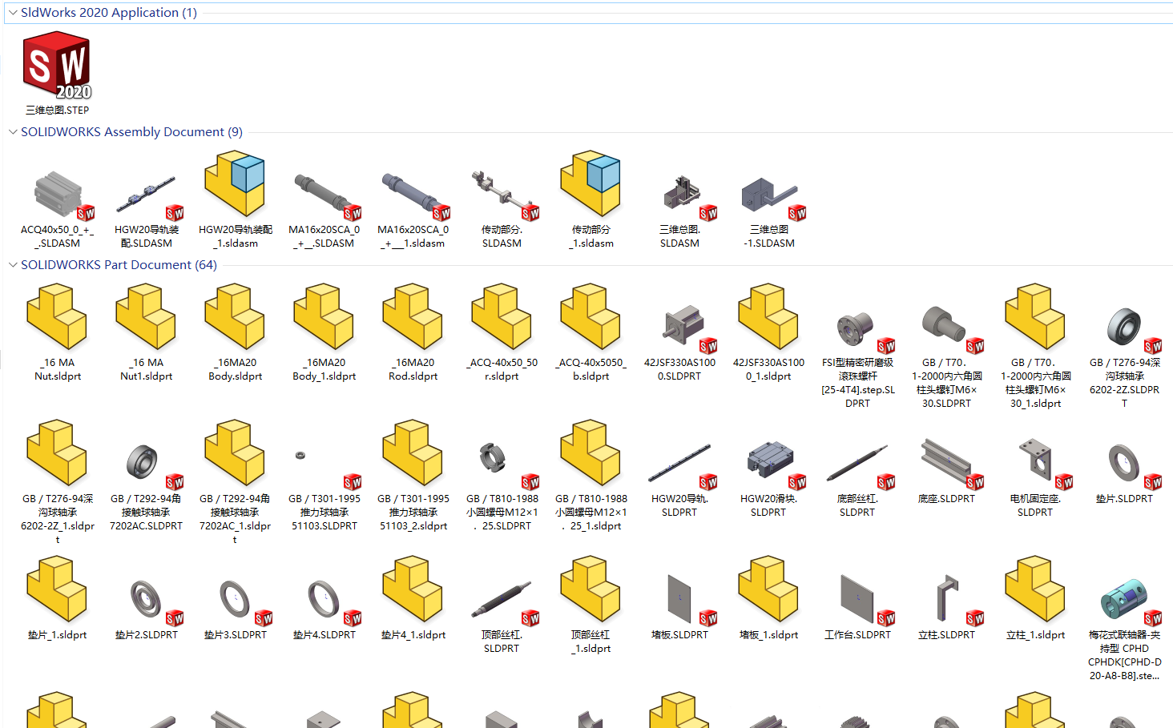The width and height of the screenshot is (1173, 728).
Task: Click the SOLIDWORKS Assembly Document (9) group header
Action: point(131,132)
